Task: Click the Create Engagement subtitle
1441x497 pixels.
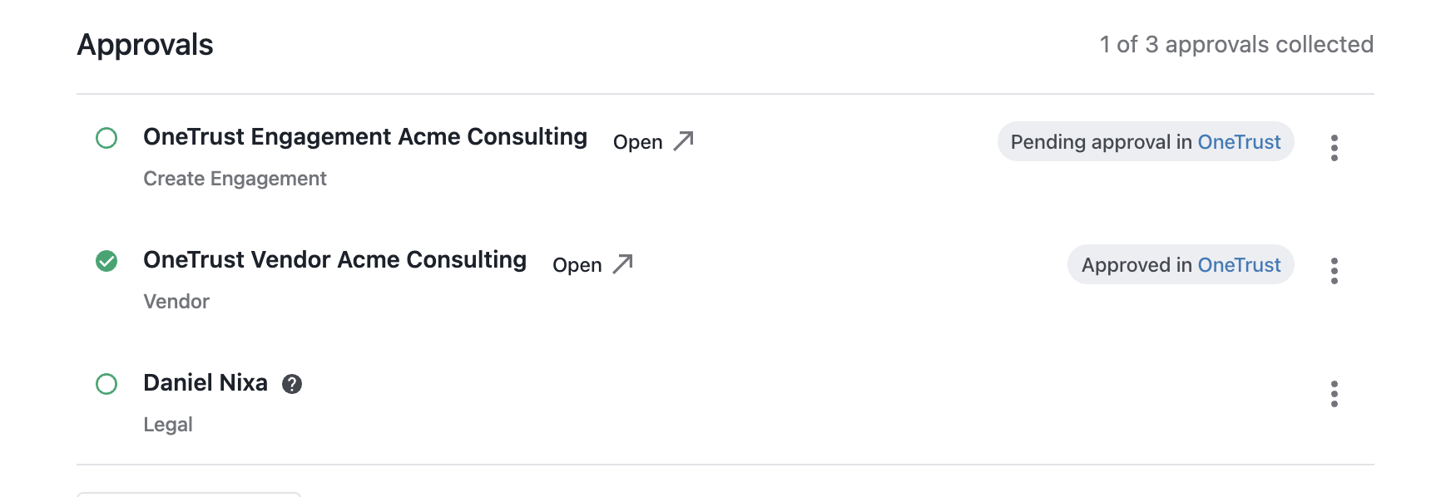Action: [x=235, y=179]
